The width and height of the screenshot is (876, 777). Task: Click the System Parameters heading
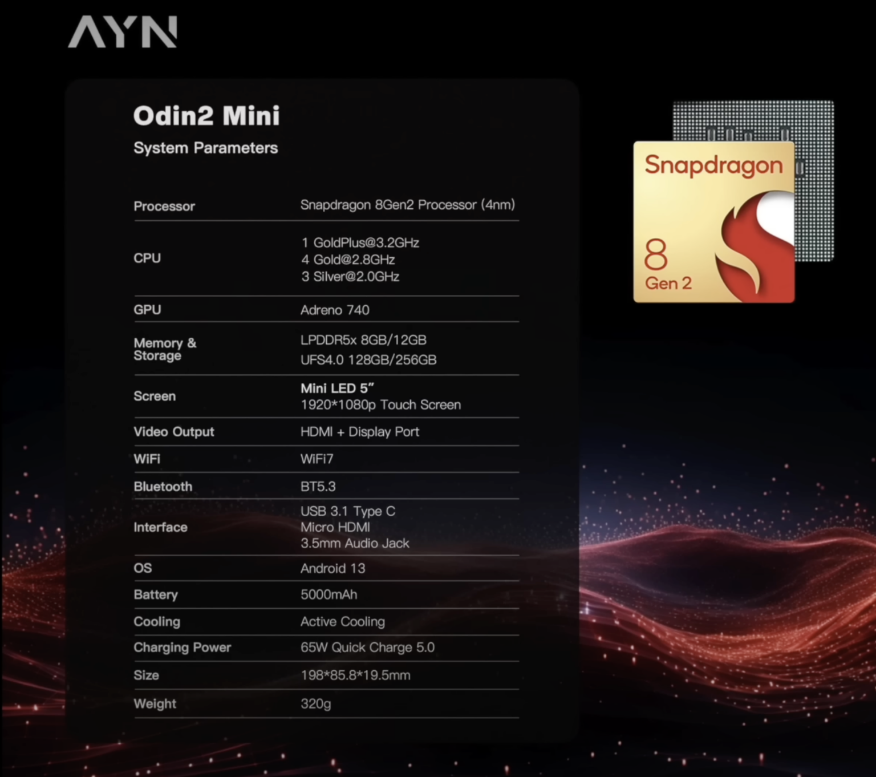[x=206, y=148]
